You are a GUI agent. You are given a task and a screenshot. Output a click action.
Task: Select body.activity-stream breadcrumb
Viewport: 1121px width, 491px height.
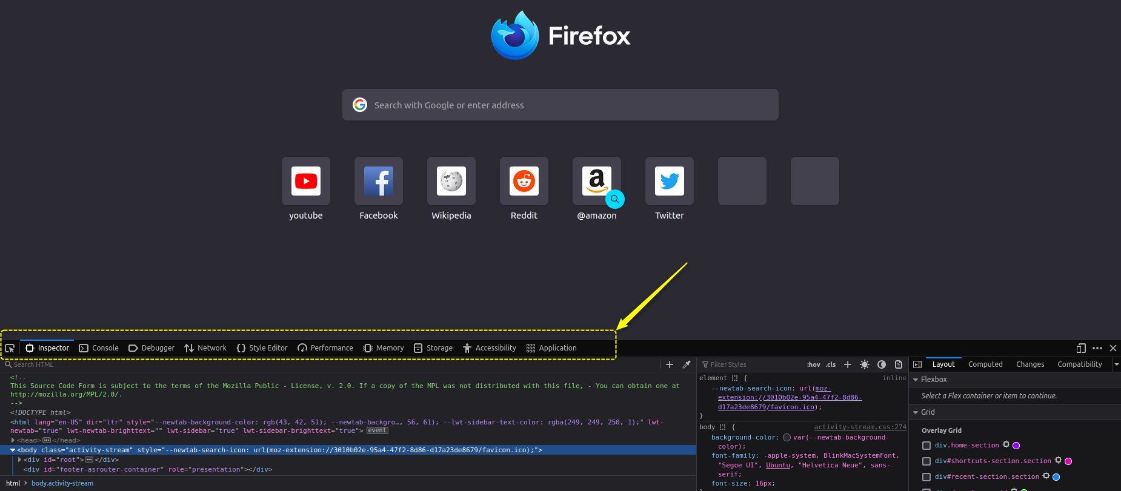click(62, 483)
